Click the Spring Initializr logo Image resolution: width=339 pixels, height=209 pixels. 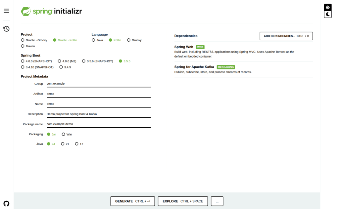[51, 11]
